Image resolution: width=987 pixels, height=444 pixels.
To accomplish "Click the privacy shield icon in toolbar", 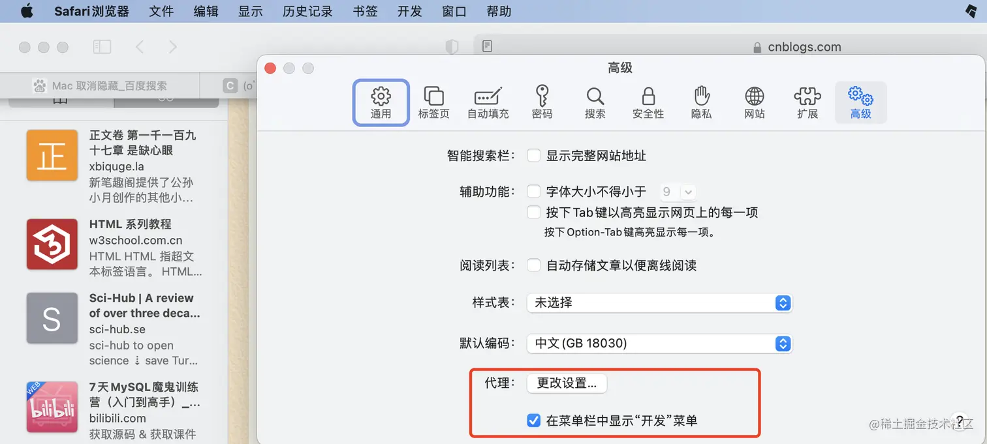I will pos(452,47).
